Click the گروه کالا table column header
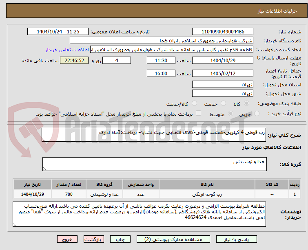Viewport: 308px width, 250px height. click(x=104, y=184)
